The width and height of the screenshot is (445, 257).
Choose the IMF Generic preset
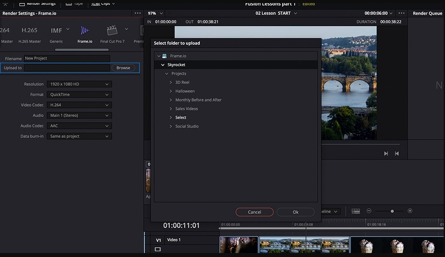[x=56, y=30]
